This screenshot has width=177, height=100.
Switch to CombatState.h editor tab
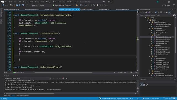49,9
